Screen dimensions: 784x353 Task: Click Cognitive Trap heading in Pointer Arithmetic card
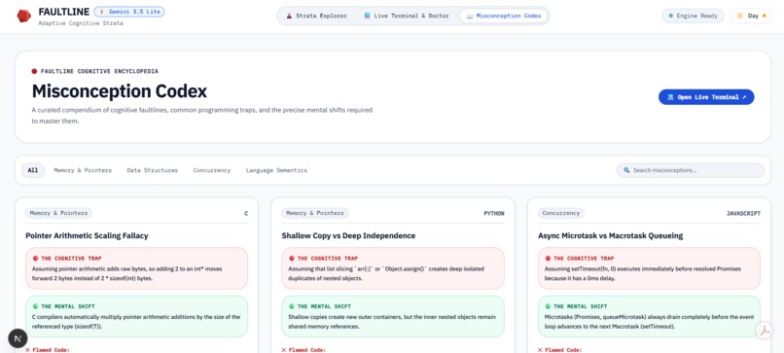click(71, 259)
